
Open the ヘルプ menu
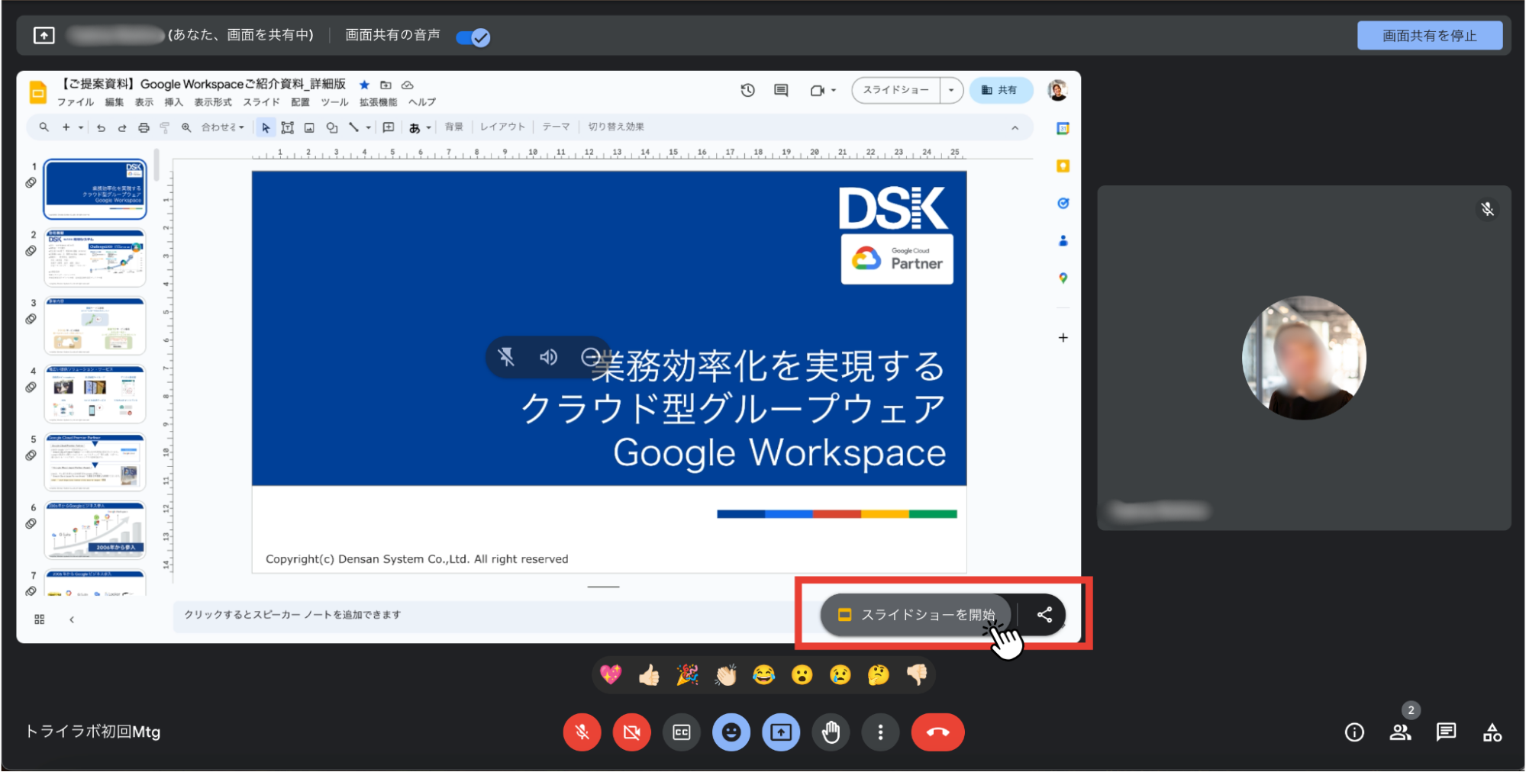[x=422, y=102]
